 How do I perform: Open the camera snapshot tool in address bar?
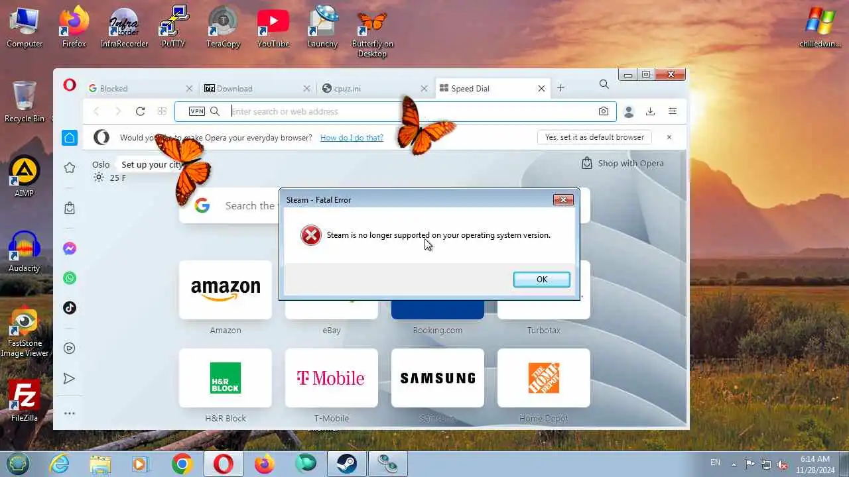(x=604, y=111)
